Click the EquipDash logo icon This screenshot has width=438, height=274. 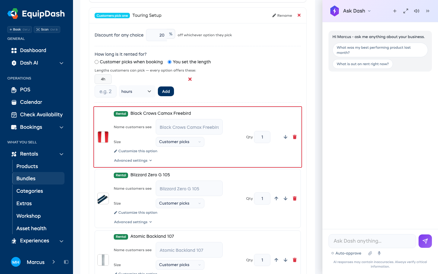(13, 14)
